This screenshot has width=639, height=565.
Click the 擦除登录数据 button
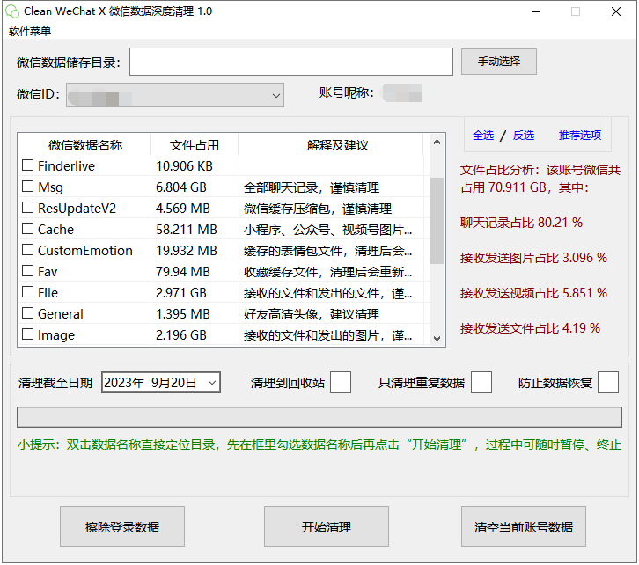(x=122, y=527)
